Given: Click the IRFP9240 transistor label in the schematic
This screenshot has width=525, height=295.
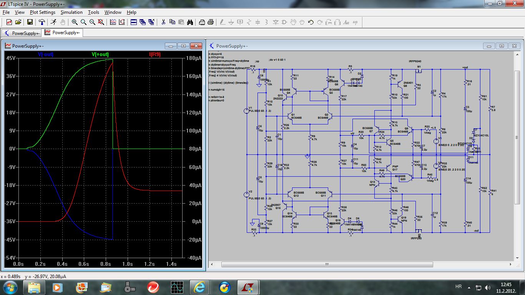Looking at the screenshot, I should point(415,61).
